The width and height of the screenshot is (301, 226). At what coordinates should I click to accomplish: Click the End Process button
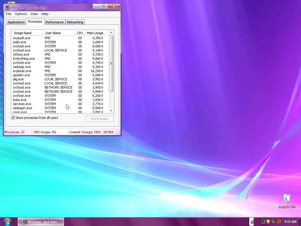[100, 119]
